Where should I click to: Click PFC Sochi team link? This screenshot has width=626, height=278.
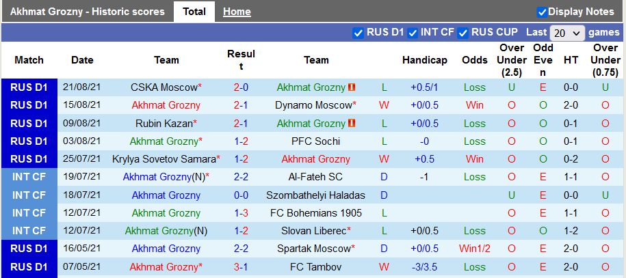coord(316,141)
